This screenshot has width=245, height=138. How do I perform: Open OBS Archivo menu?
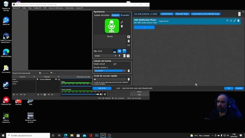point(16,8)
